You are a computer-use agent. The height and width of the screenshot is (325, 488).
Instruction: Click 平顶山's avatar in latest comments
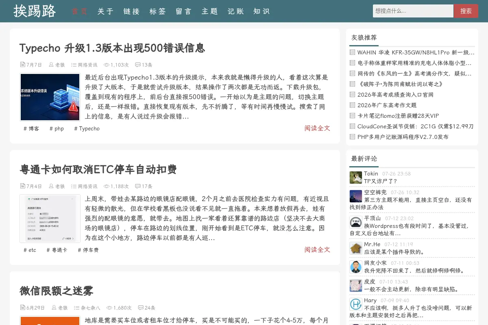pyautogui.click(x=356, y=222)
